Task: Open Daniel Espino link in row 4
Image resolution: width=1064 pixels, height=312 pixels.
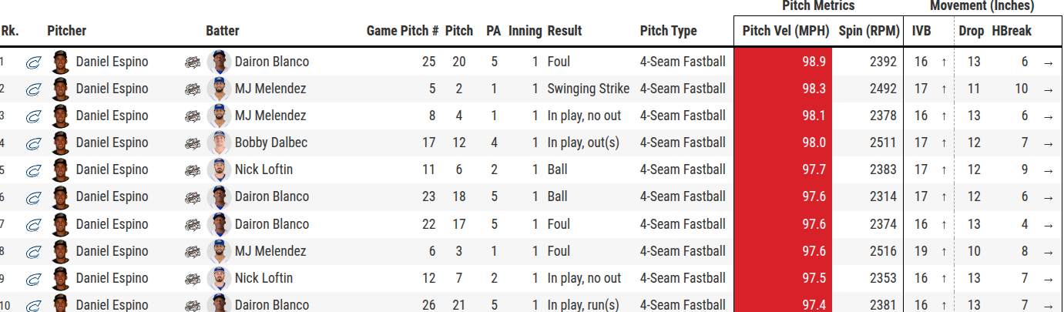Action: [112, 143]
